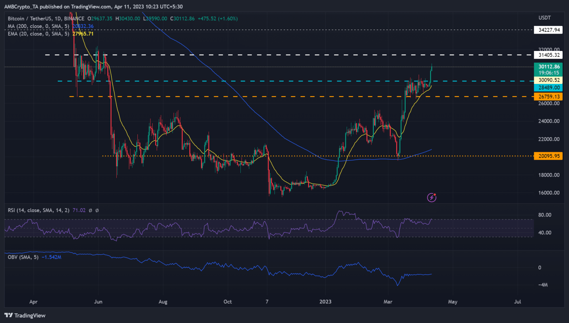Click the purple lightning bolt event icon

click(x=432, y=197)
